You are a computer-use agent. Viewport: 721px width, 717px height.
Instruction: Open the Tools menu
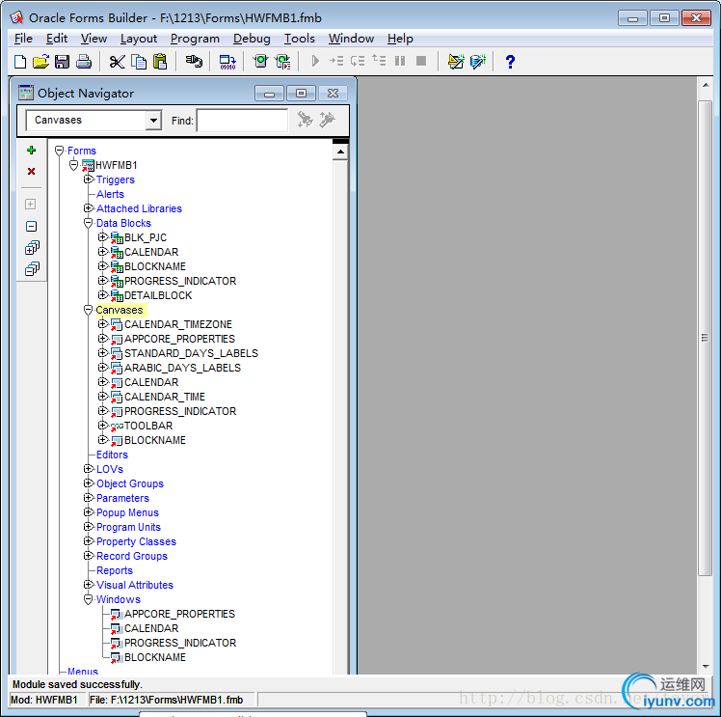(x=299, y=39)
